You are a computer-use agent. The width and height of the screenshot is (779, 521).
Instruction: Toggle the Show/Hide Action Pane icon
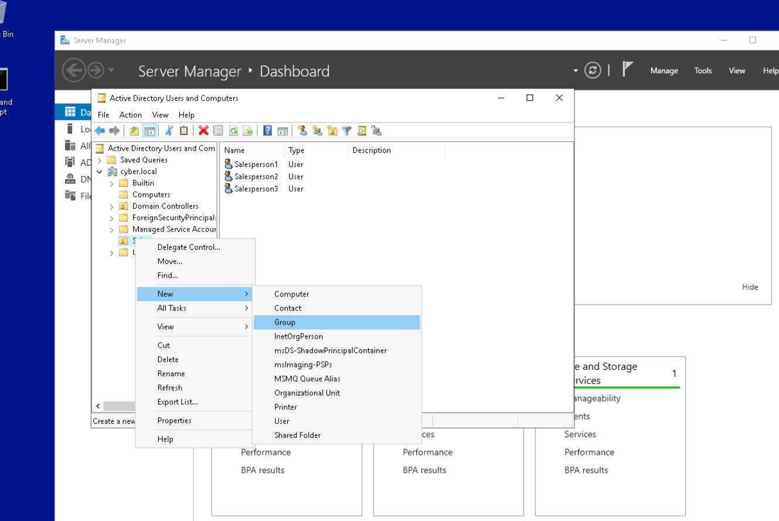(283, 131)
